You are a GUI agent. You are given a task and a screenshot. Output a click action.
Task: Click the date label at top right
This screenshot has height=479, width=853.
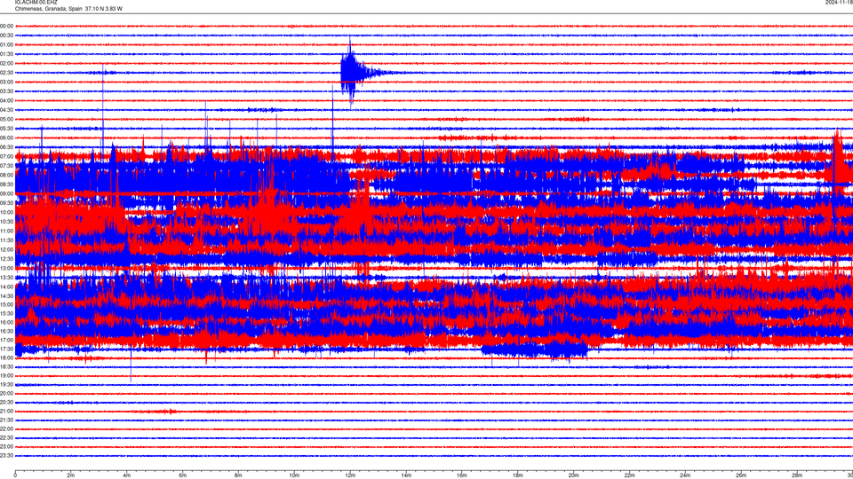839,2
